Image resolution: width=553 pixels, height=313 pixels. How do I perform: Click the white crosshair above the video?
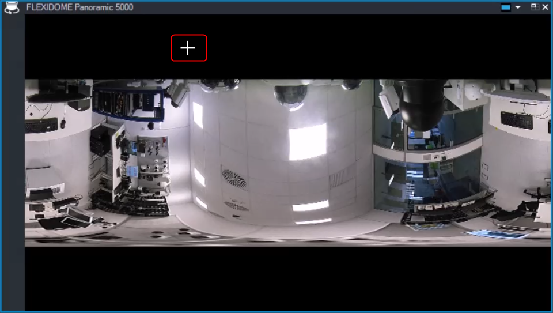(188, 48)
